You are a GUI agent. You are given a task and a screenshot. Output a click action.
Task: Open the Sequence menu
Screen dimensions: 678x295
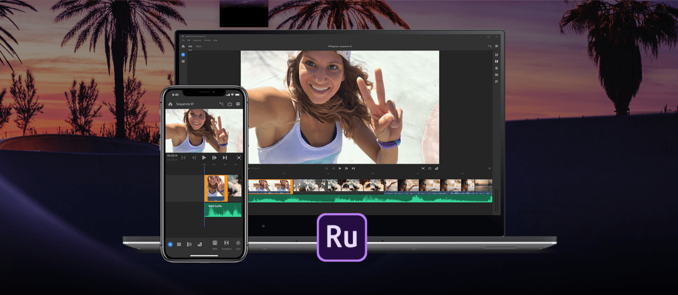197,40
